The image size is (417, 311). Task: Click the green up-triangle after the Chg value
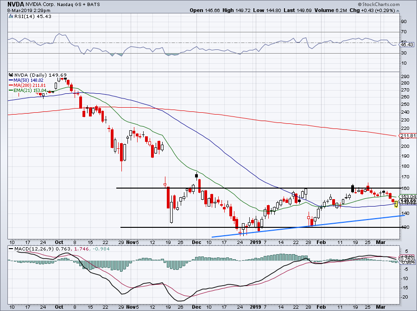point(398,11)
